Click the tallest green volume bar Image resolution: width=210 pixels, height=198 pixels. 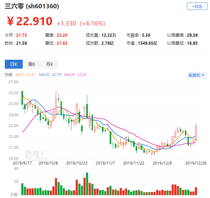pyautogui.click(x=87, y=184)
